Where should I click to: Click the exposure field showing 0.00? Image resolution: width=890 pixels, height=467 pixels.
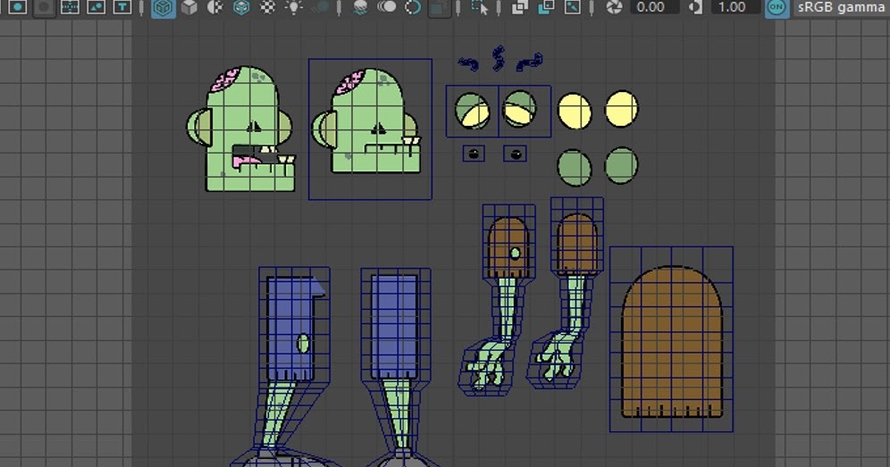tap(654, 7)
